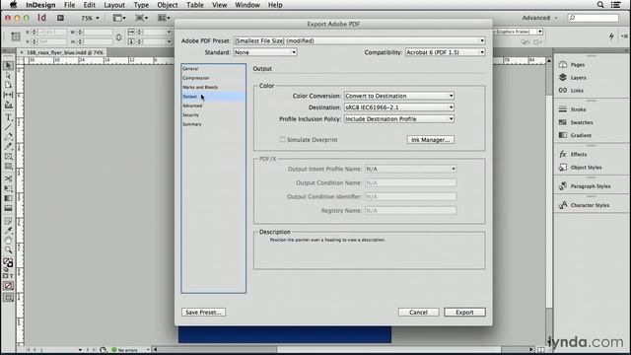Select the Page tool
Image resolution: width=631 pixels, height=355 pixels.
[8, 85]
